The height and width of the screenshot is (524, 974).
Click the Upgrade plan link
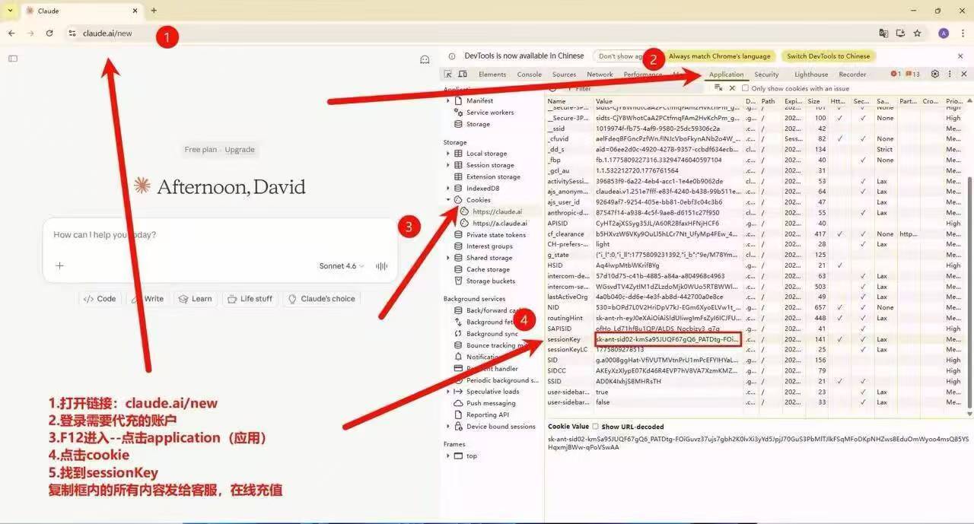pos(240,150)
